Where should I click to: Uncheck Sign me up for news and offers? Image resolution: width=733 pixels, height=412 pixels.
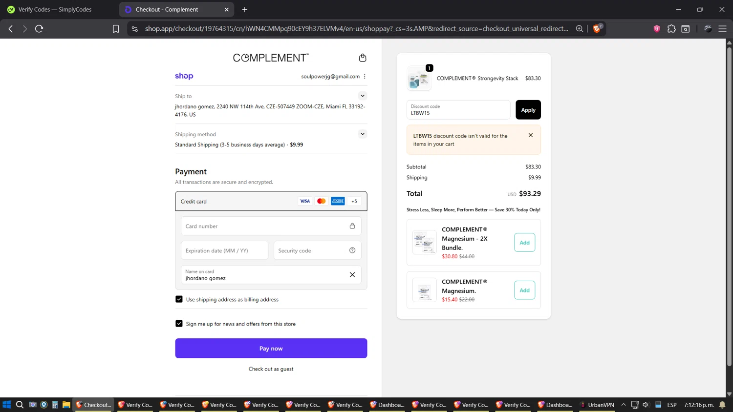coord(179,324)
